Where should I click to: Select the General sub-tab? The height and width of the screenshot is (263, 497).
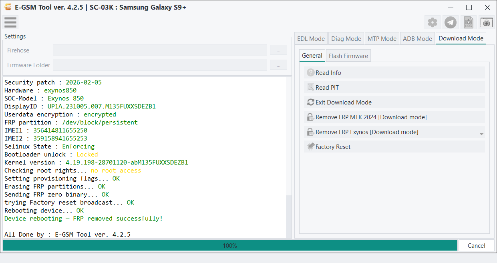pyautogui.click(x=312, y=56)
